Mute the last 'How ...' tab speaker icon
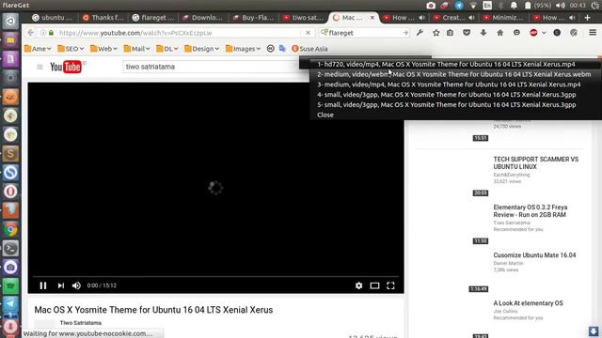Image resolution: width=602 pixels, height=338 pixels. (572, 18)
